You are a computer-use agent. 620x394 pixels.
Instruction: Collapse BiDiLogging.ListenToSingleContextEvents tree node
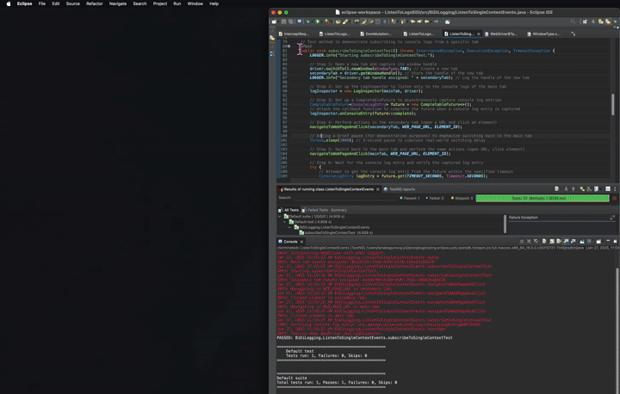pos(290,227)
